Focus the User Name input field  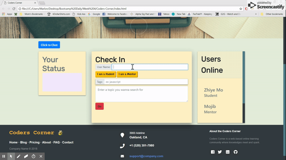coord(150,67)
